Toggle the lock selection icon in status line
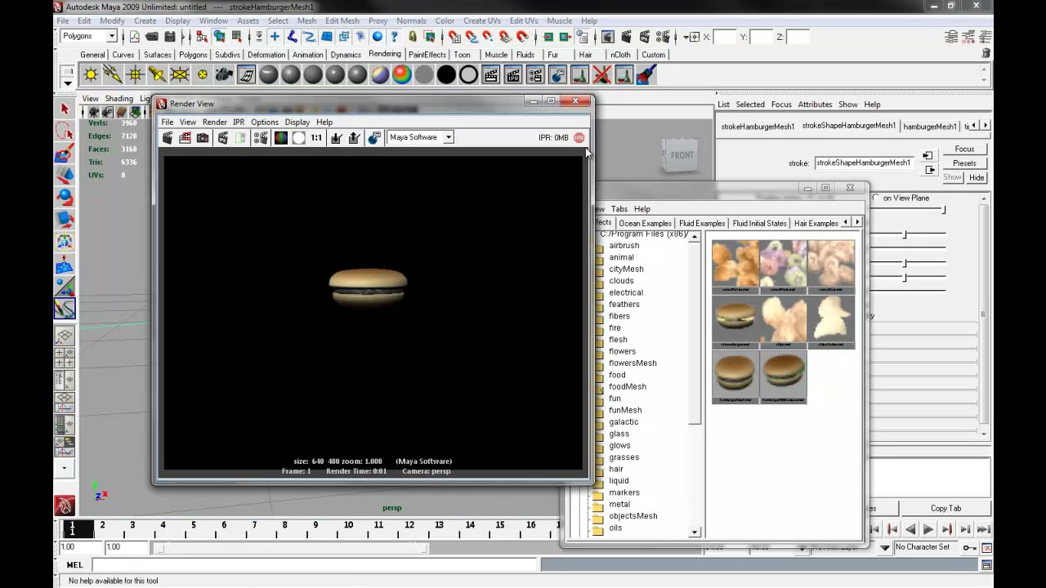The width and height of the screenshot is (1046, 588). pos(413,37)
